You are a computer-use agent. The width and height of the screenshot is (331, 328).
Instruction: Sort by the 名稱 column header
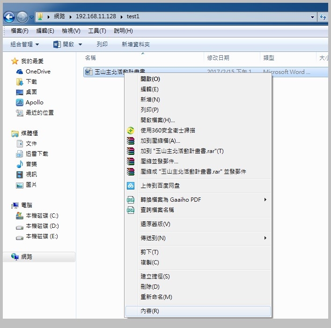[90, 58]
